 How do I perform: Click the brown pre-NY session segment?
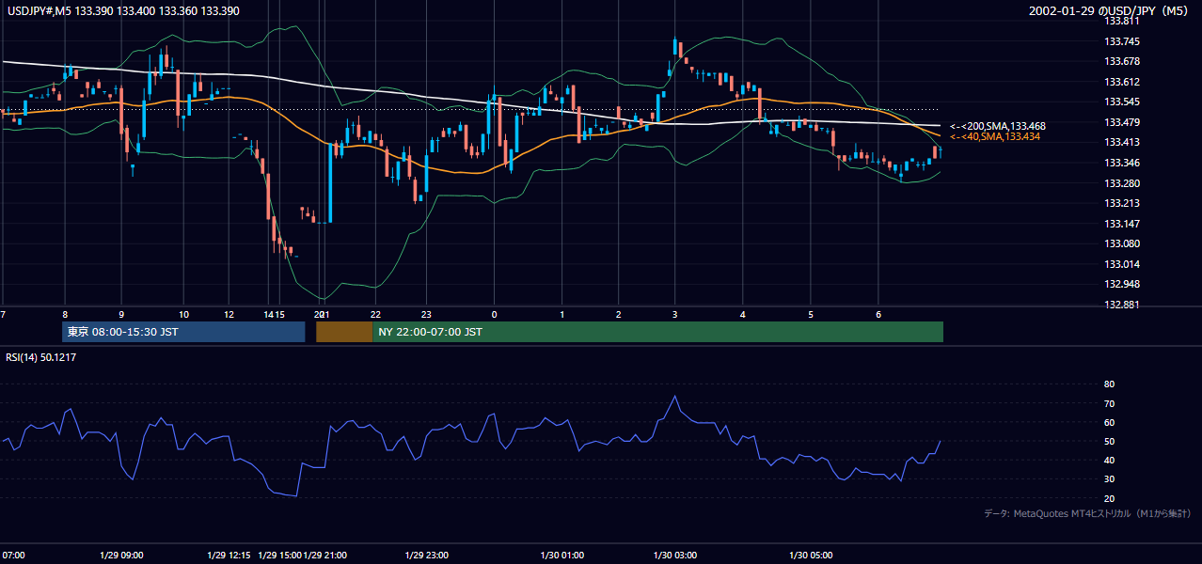pyautogui.click(x=344, y=332)
